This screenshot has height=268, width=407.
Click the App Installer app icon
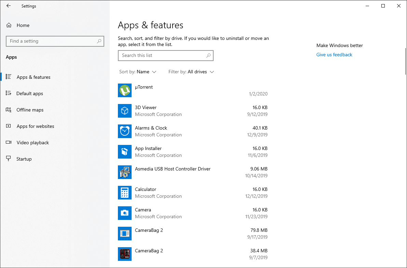point(125,152)
